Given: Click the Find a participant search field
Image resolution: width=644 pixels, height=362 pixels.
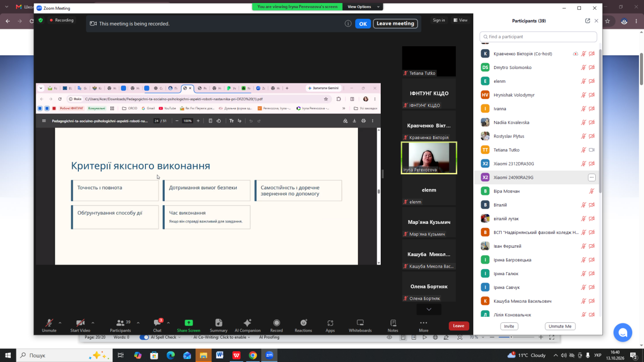Looking at the screenshot, I should (538, 37).
